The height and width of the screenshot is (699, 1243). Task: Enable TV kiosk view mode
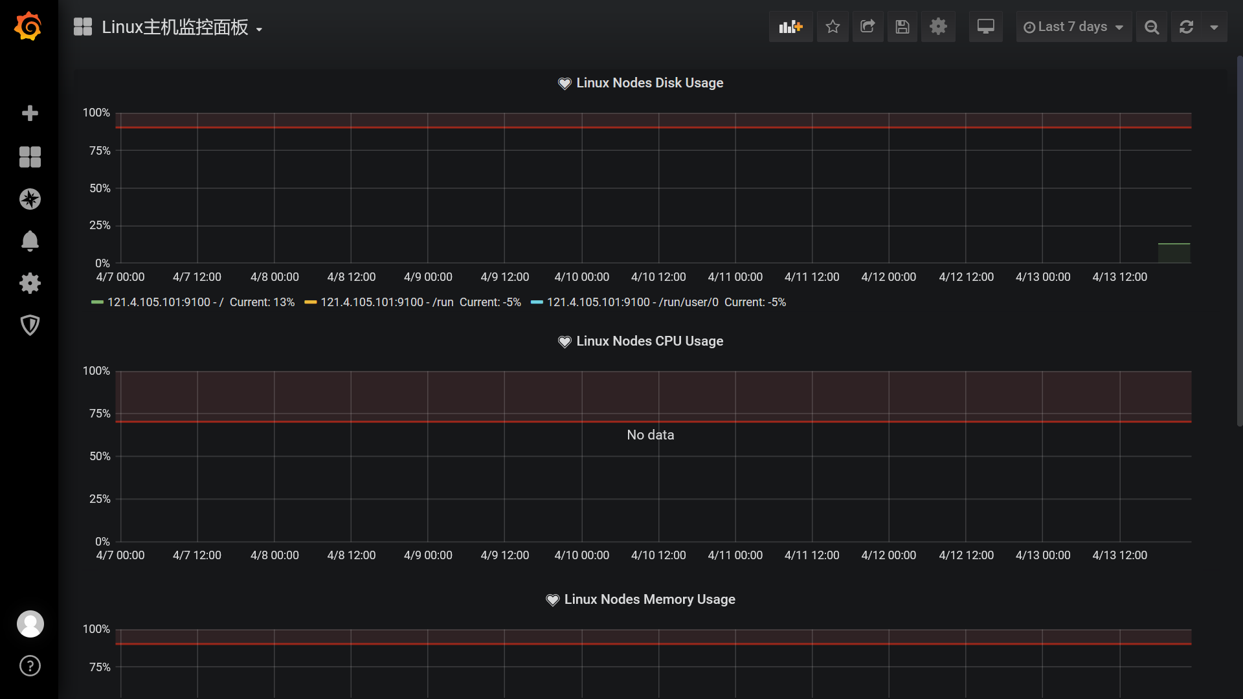(x=985, y=27)
